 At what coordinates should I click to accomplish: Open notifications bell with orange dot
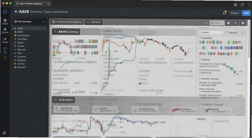[x=225, y=13]
